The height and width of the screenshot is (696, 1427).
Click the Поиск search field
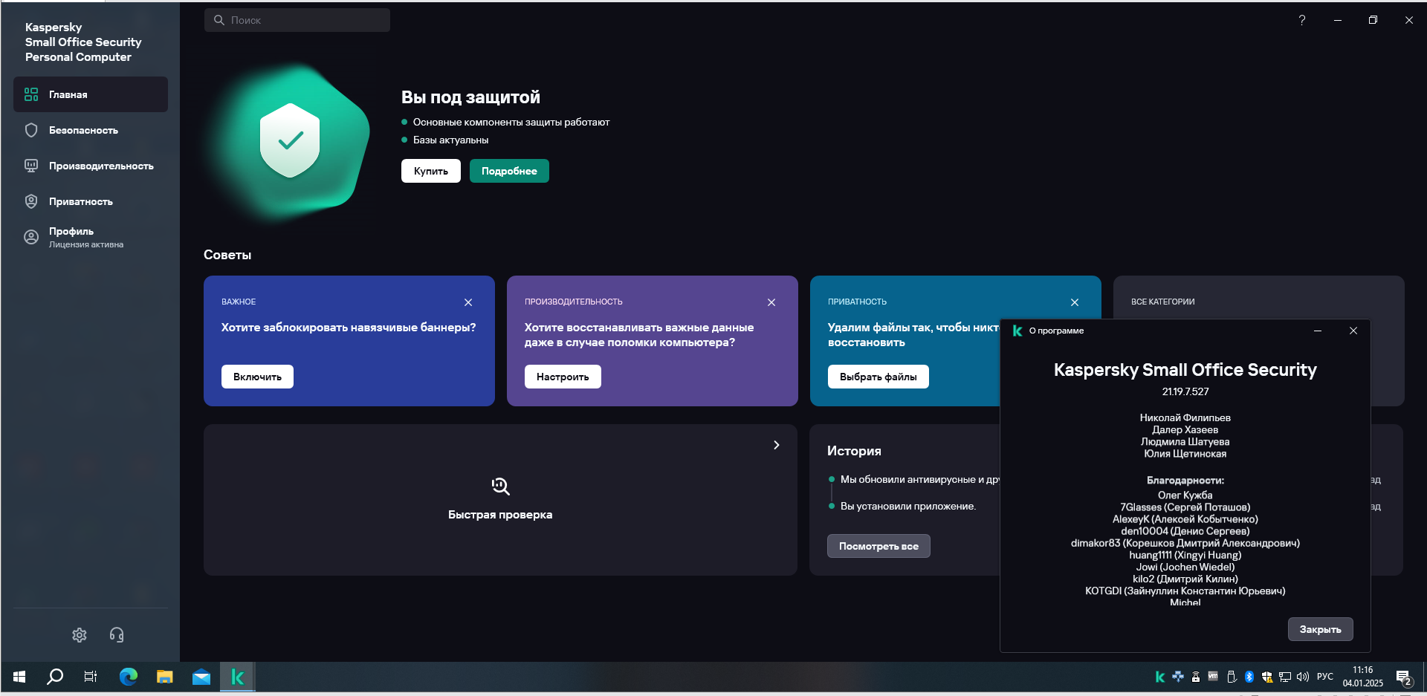297,20
